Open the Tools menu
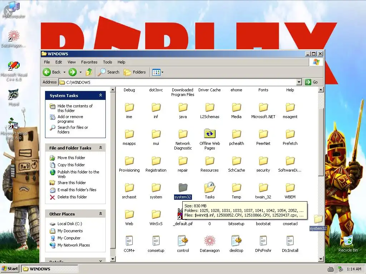This screenshot has height=274, width=366. (107, 62)
